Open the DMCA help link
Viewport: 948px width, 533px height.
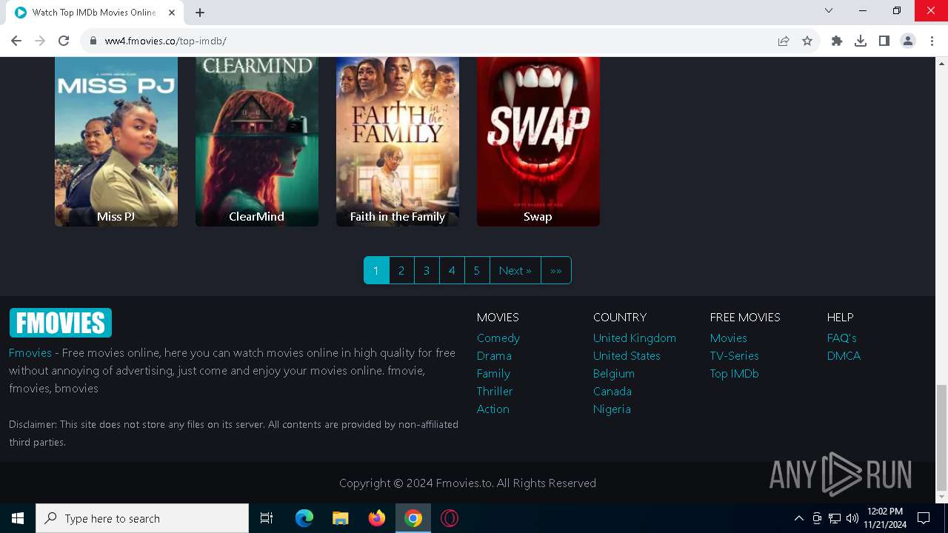click(x=844, y=355)
